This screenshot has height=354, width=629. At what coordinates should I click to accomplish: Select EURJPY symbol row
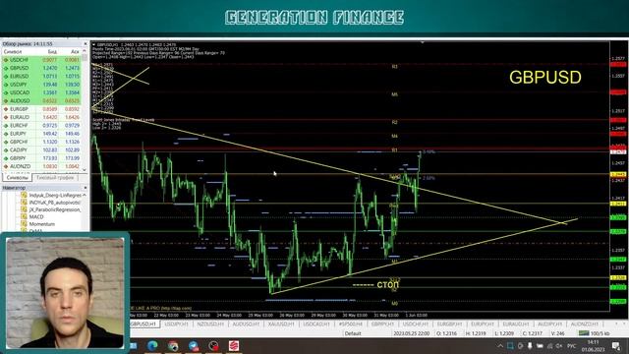(x=41, y=134)
